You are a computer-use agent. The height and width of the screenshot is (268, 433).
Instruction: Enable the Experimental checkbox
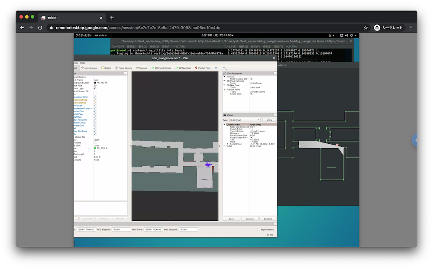[259, 229]
